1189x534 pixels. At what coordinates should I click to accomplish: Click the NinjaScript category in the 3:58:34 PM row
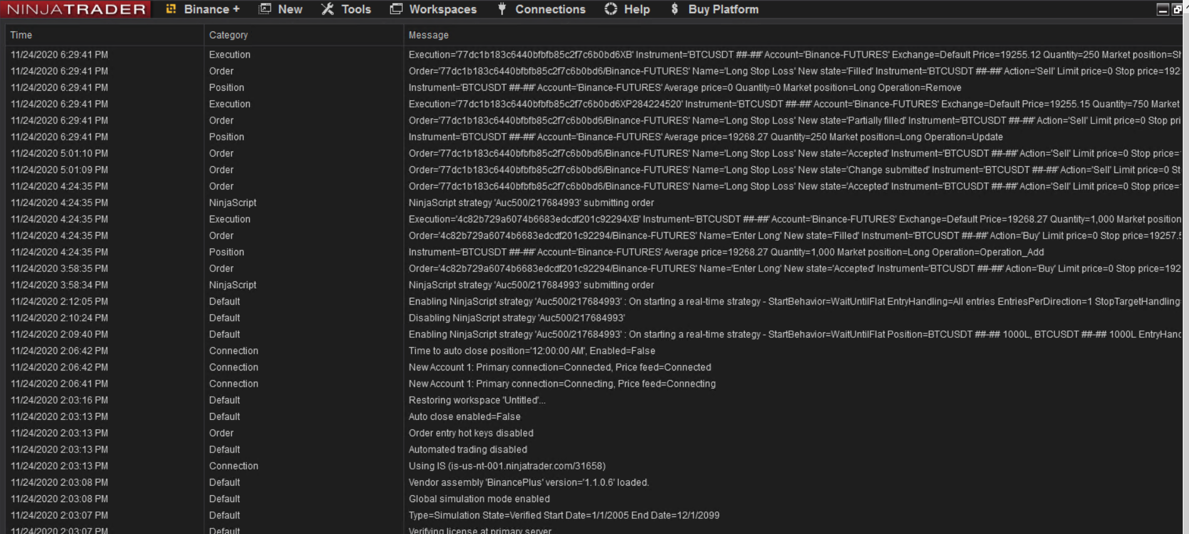232,285
